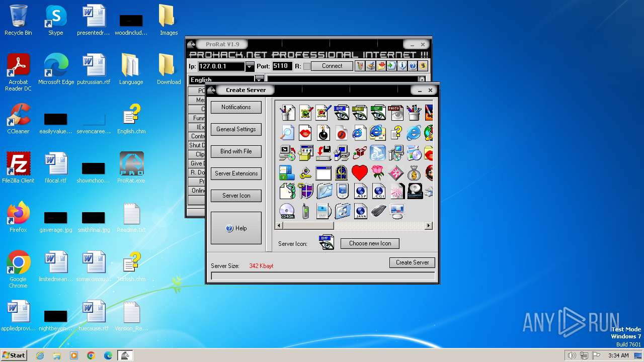
Task: Click the current Server Icon preview
Action: [327, 242]
